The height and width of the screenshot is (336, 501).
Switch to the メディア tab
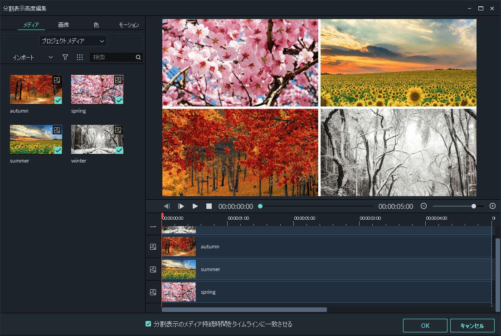pyautogui.click(x=31, y=25)
